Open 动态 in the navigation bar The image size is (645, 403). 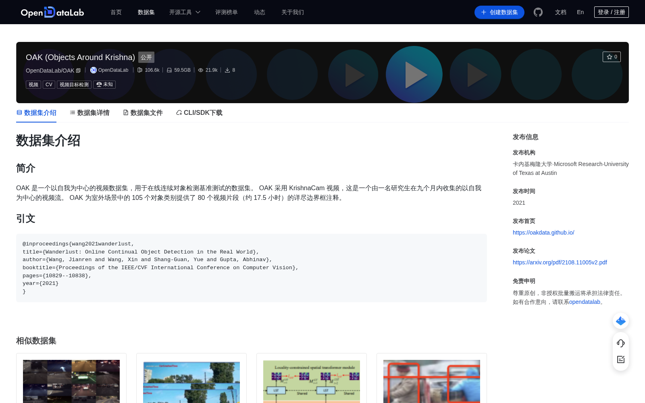click(260, 12)
